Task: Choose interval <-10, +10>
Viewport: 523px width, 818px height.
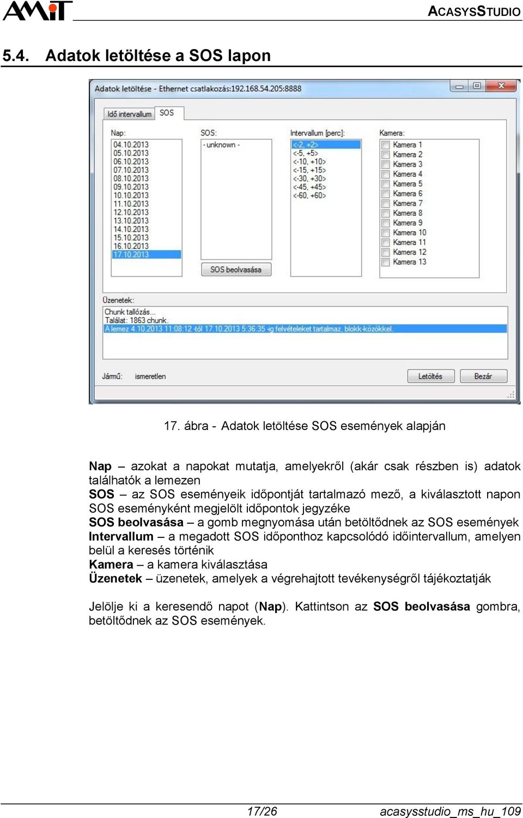Action: click(326, 161)
